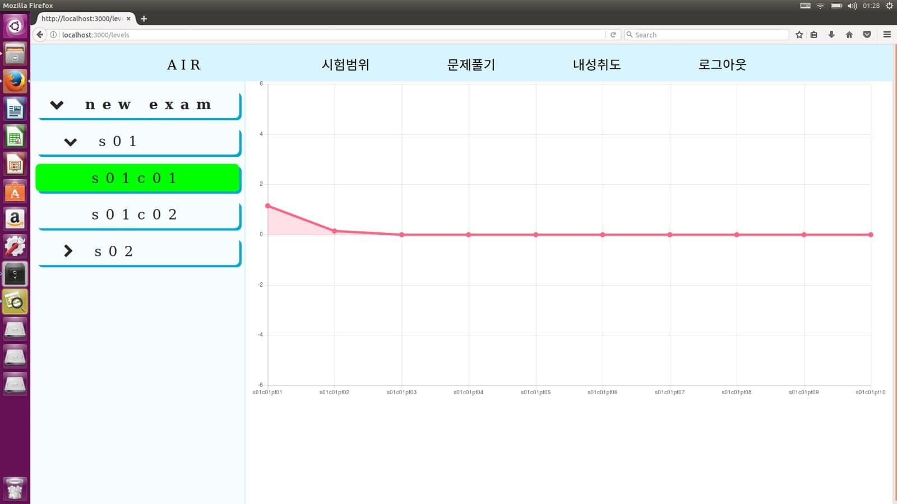
Task: Open the 문제풀기 menu
Action: coord(471,64)
